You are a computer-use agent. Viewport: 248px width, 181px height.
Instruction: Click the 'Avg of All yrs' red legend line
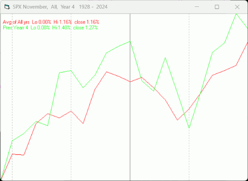(x=51, y=22)
